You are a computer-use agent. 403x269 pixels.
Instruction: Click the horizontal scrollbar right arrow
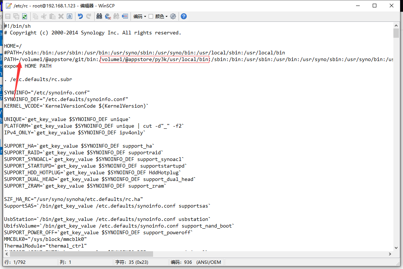click(390, 254)
